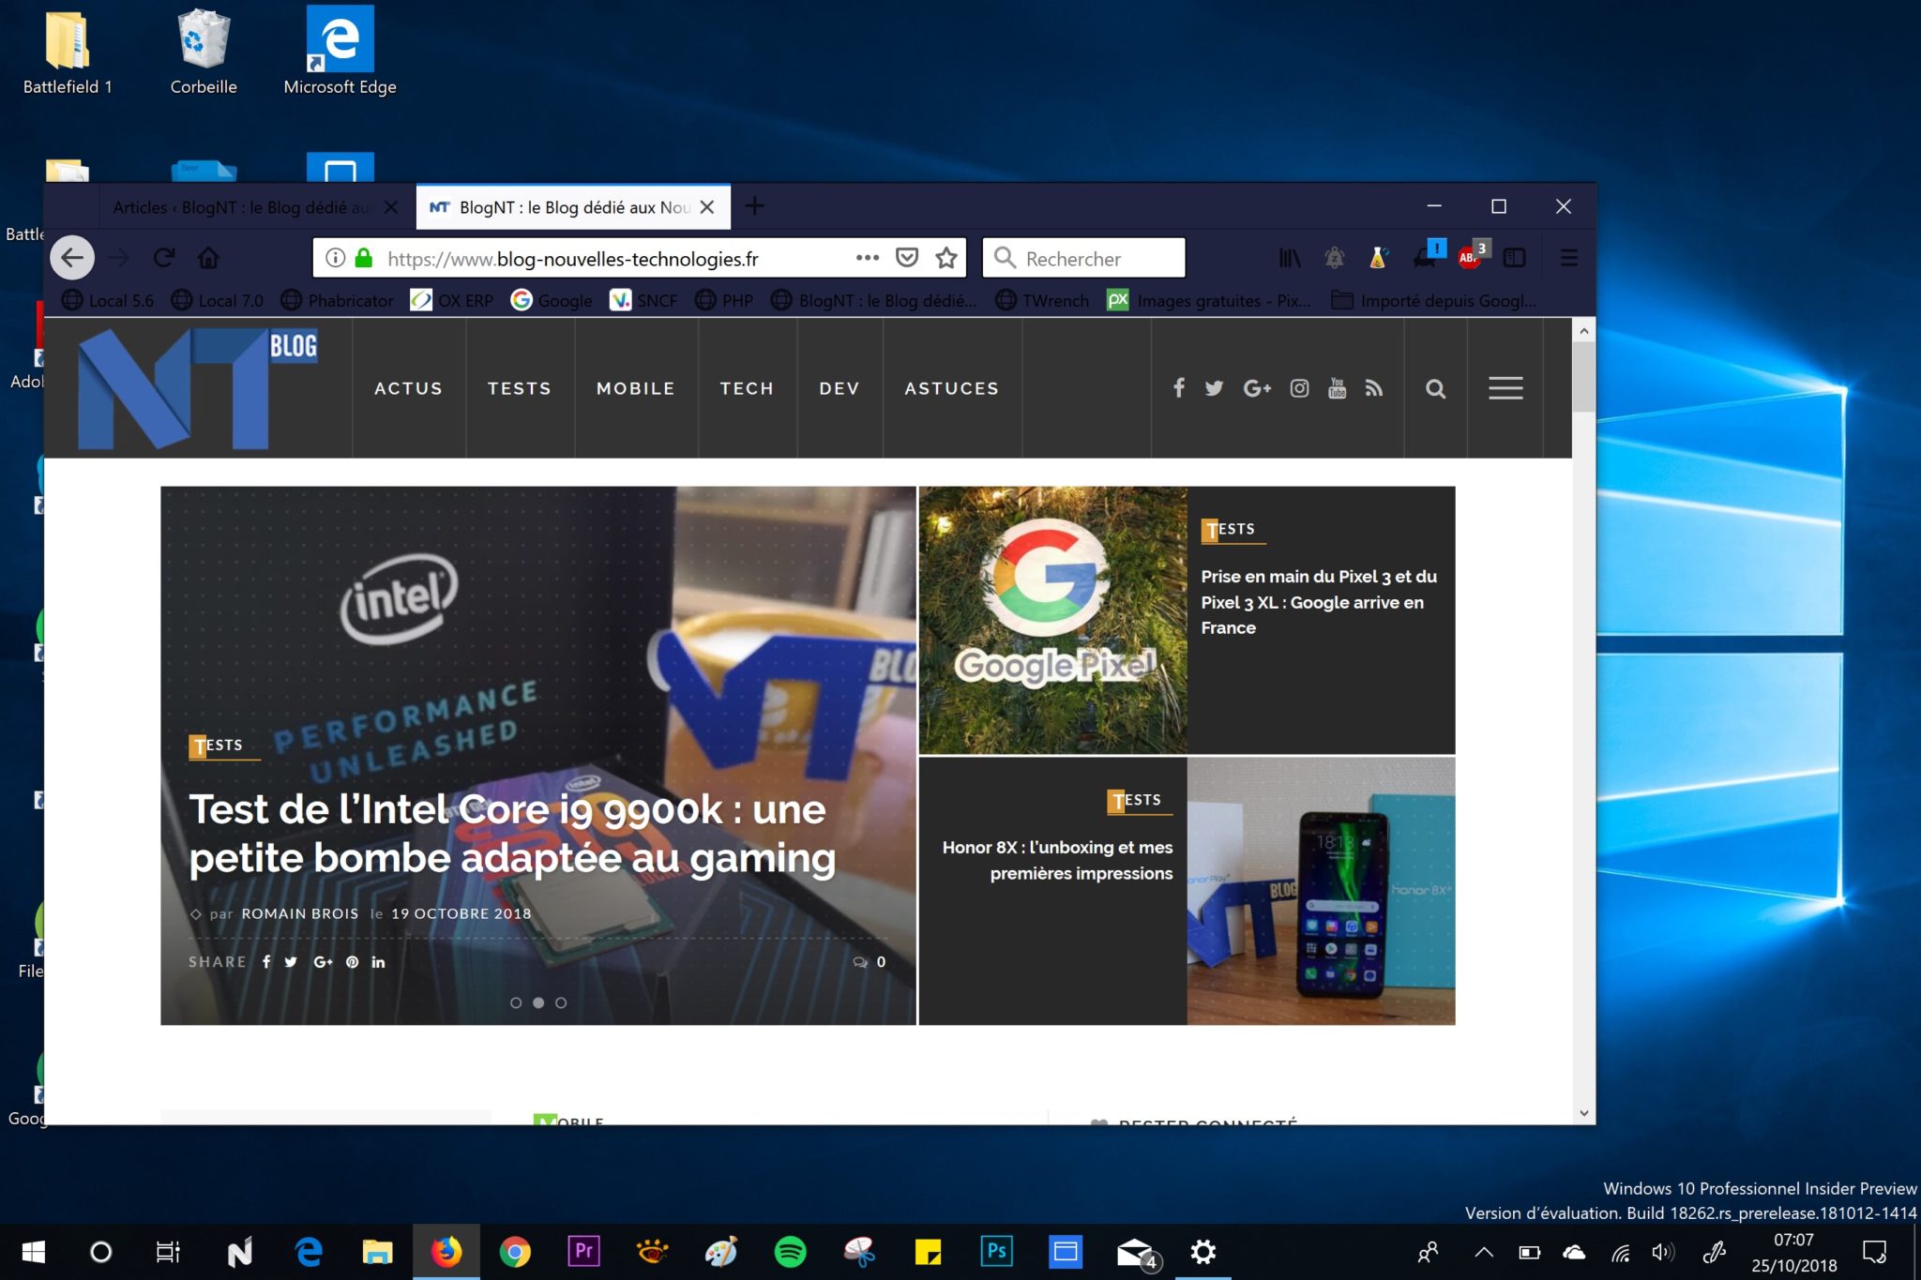
Task: Open Action Center notification icon
Action: (x=1874, y=1252)
